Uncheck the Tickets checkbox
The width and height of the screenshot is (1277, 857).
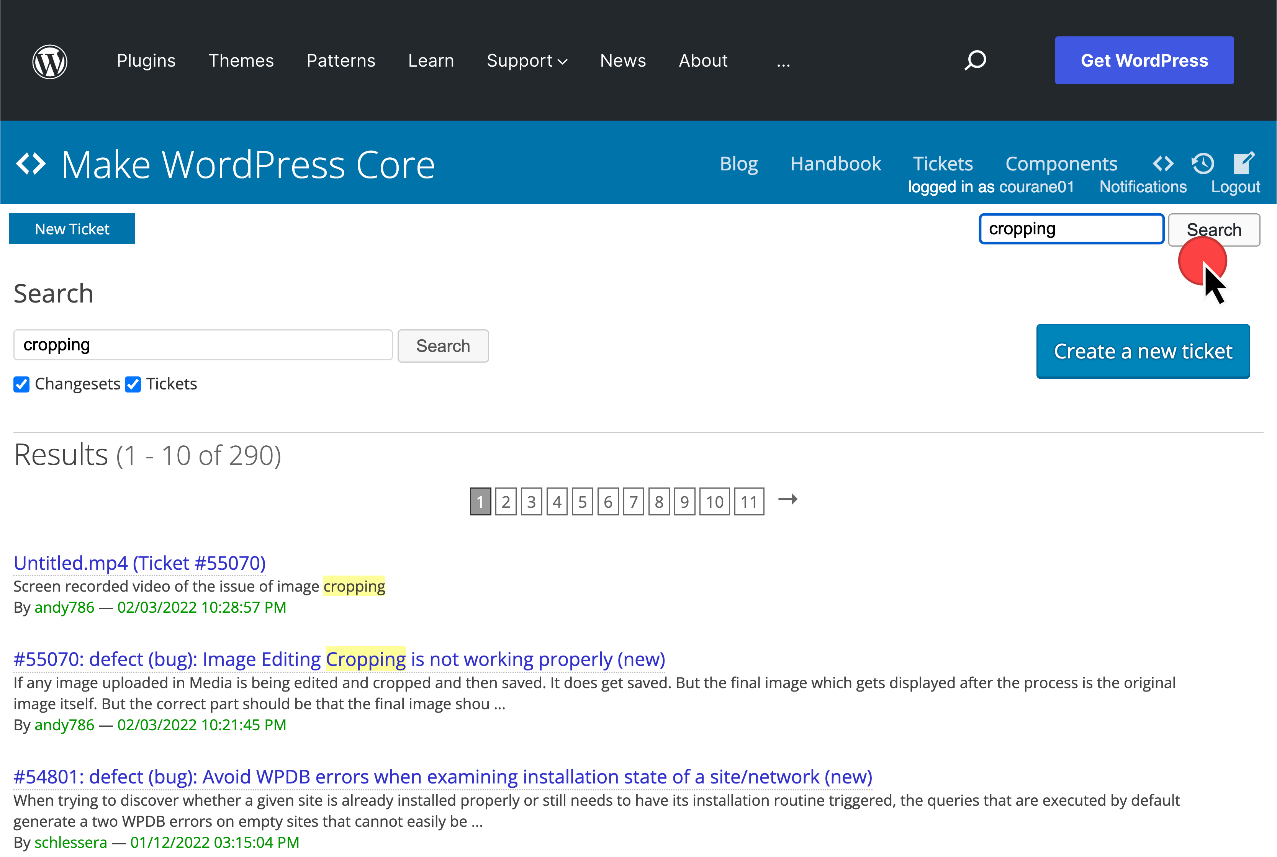coord(133,384)
